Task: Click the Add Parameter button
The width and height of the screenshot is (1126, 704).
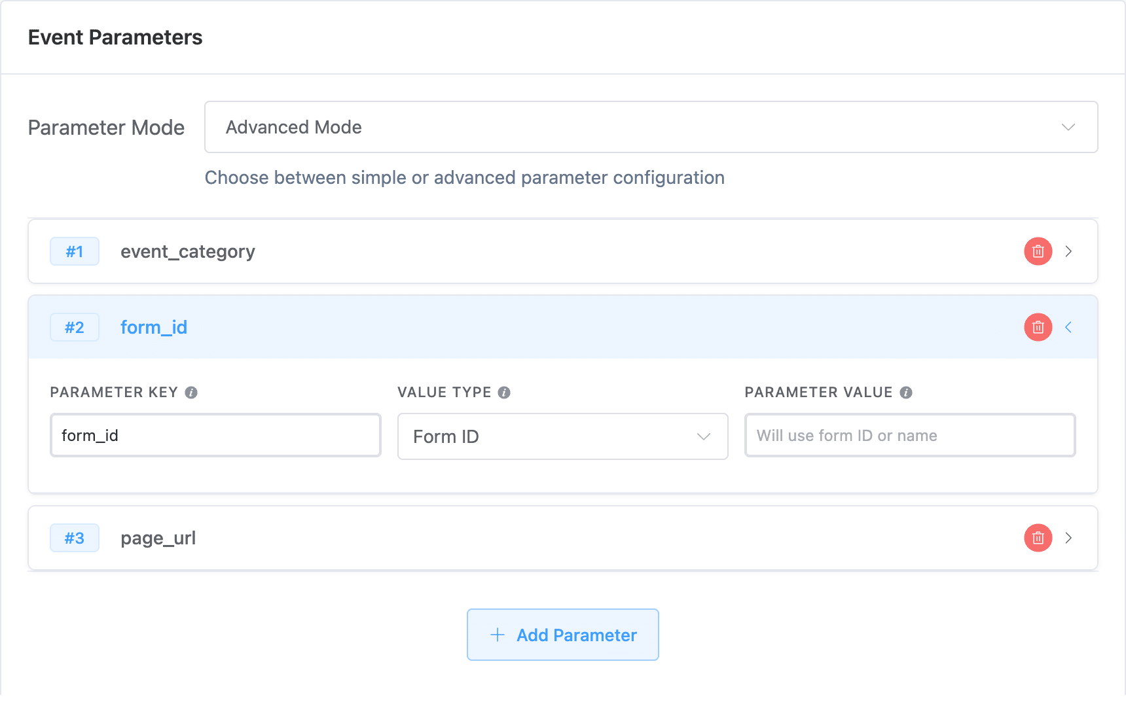Action: (x=562, y=635)
